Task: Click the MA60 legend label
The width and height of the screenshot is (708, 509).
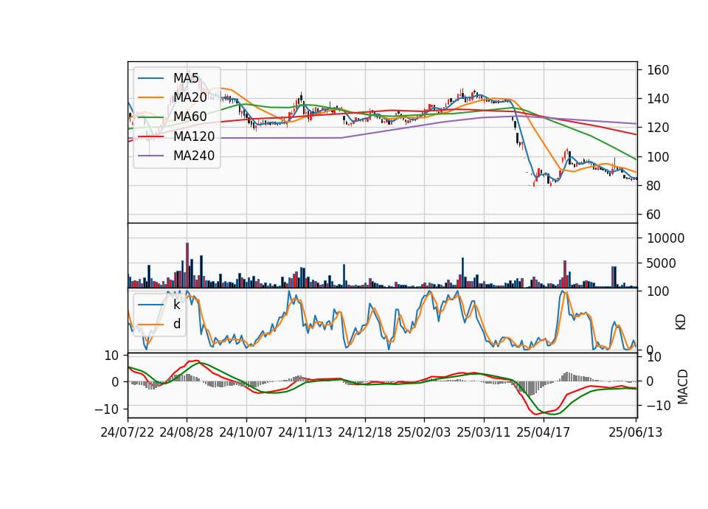Action: [190, 117]
